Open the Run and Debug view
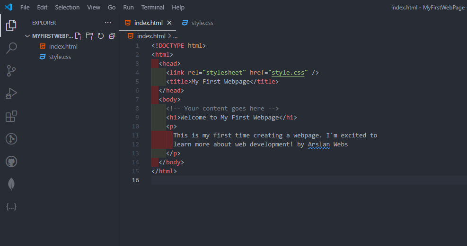The image size is (467, 246). [x=11, y=93]
